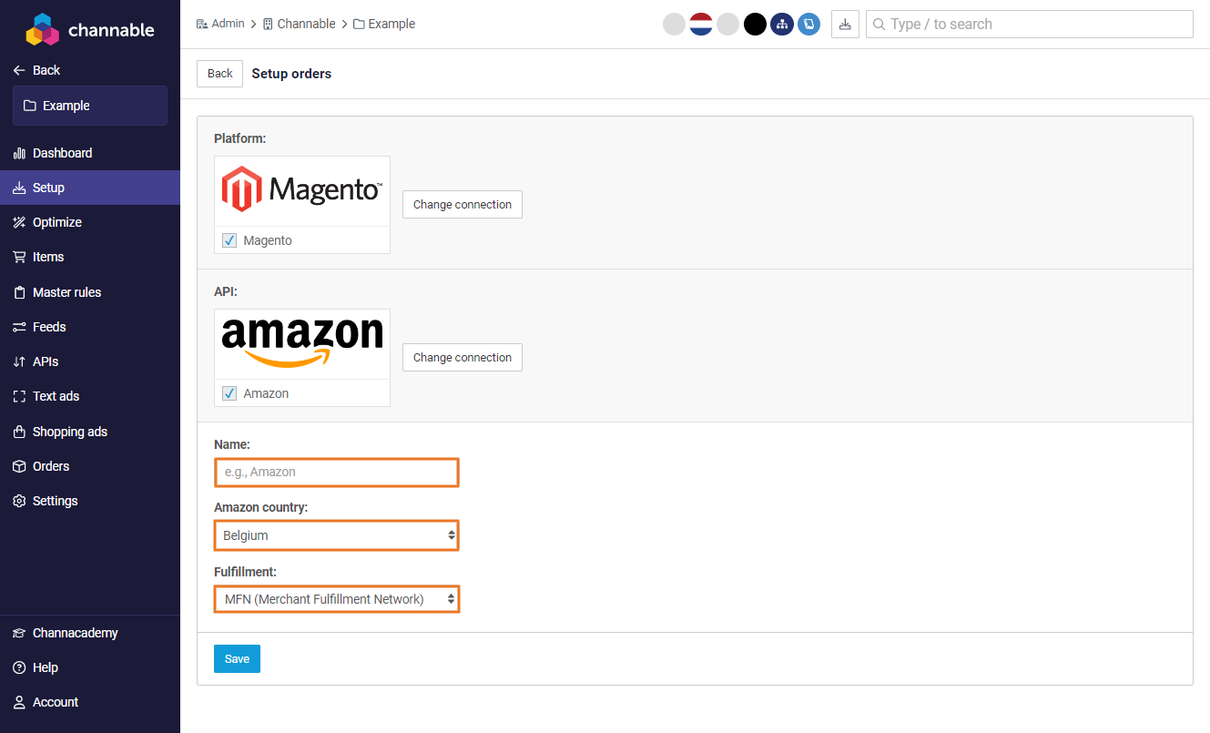Open Channacademy
The width and height of the screenshot is (1210, 733).
tap(90, 633)
